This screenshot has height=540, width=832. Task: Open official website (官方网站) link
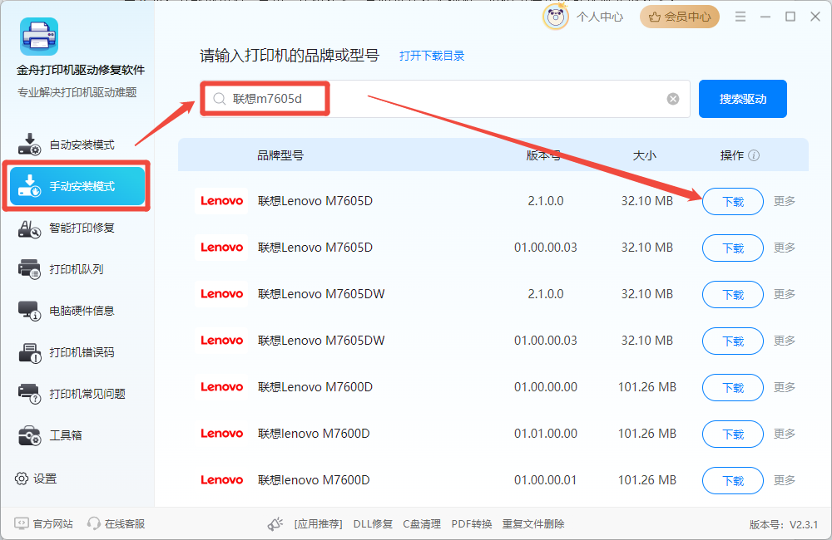point(43,523)
